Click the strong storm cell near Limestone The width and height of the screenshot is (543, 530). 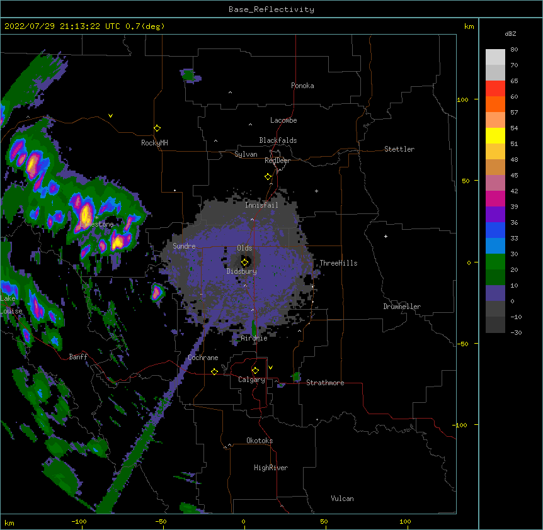(86, 213)
